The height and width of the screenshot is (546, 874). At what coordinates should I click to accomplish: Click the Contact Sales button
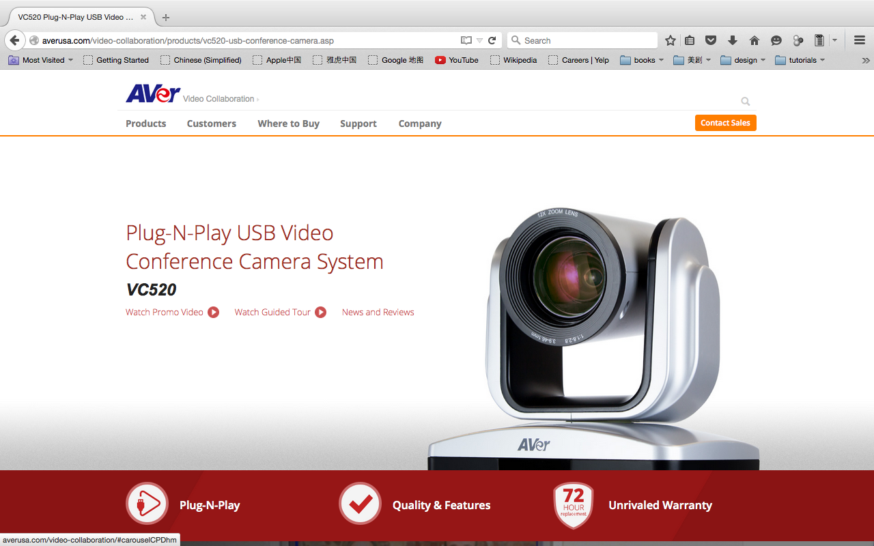click(x=726, y=123)
